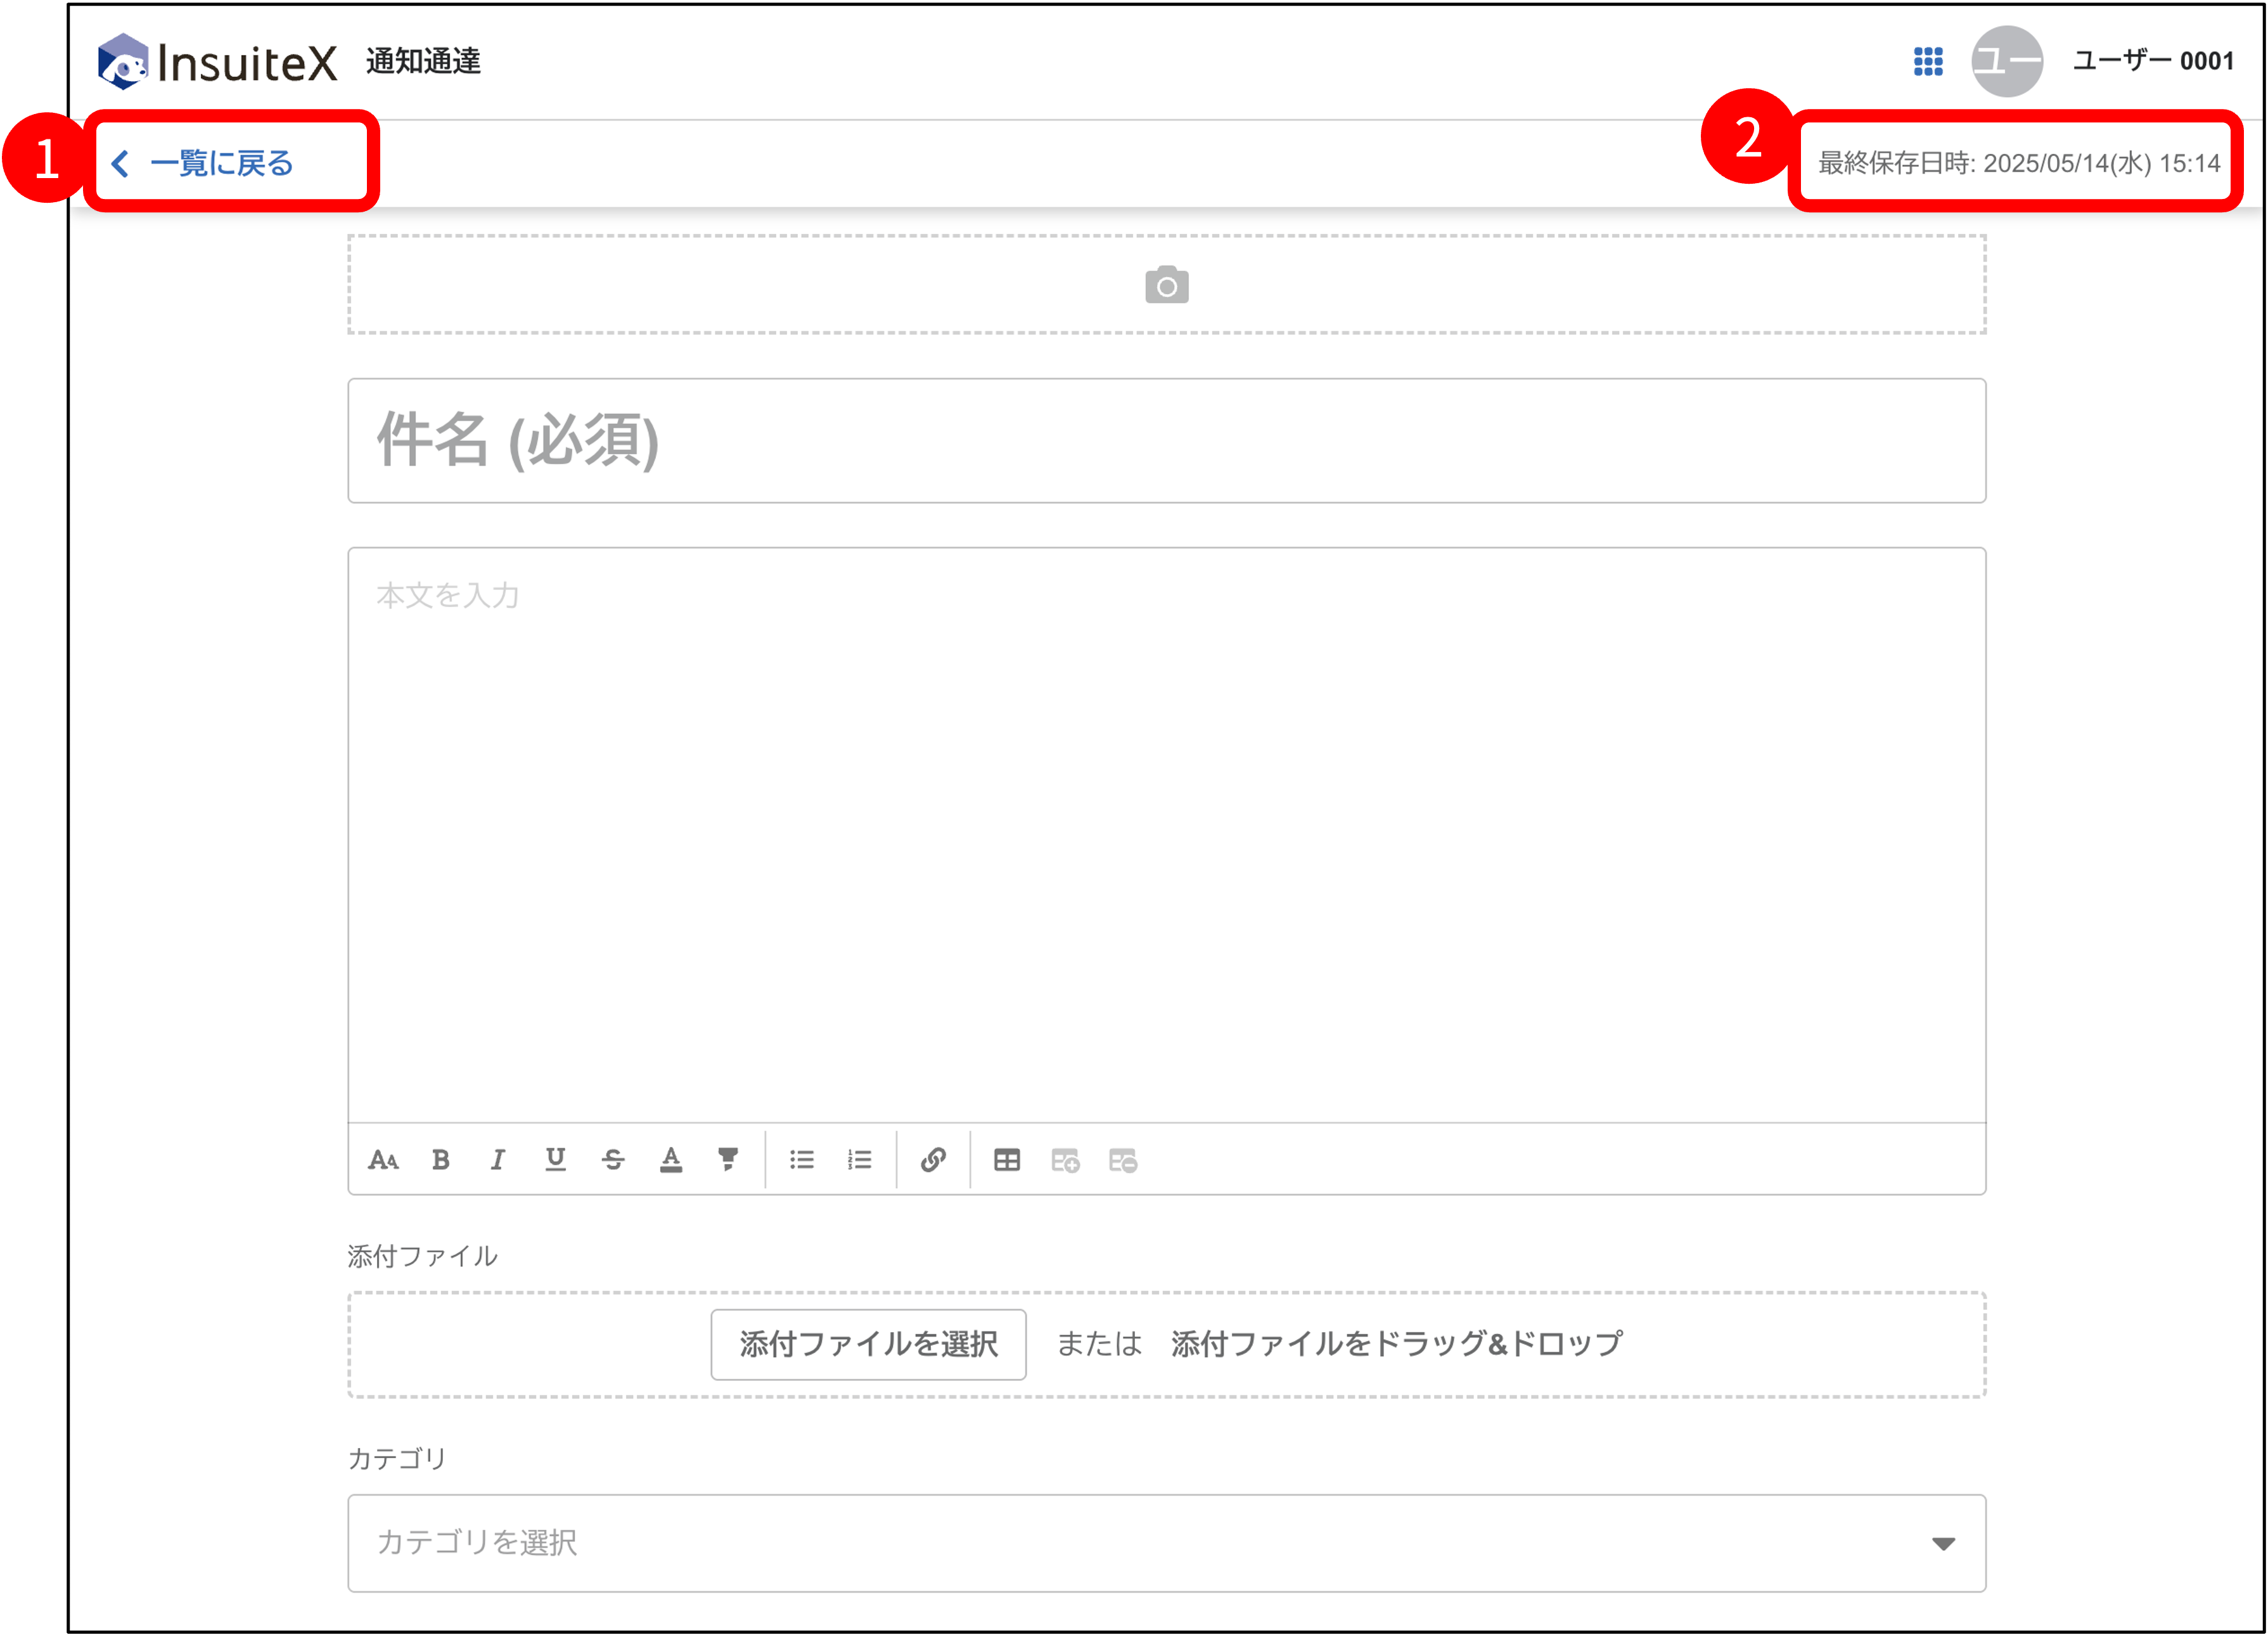Insert a bulleted list
The image size is (2268, 1635).
[x=802, y=1160]
